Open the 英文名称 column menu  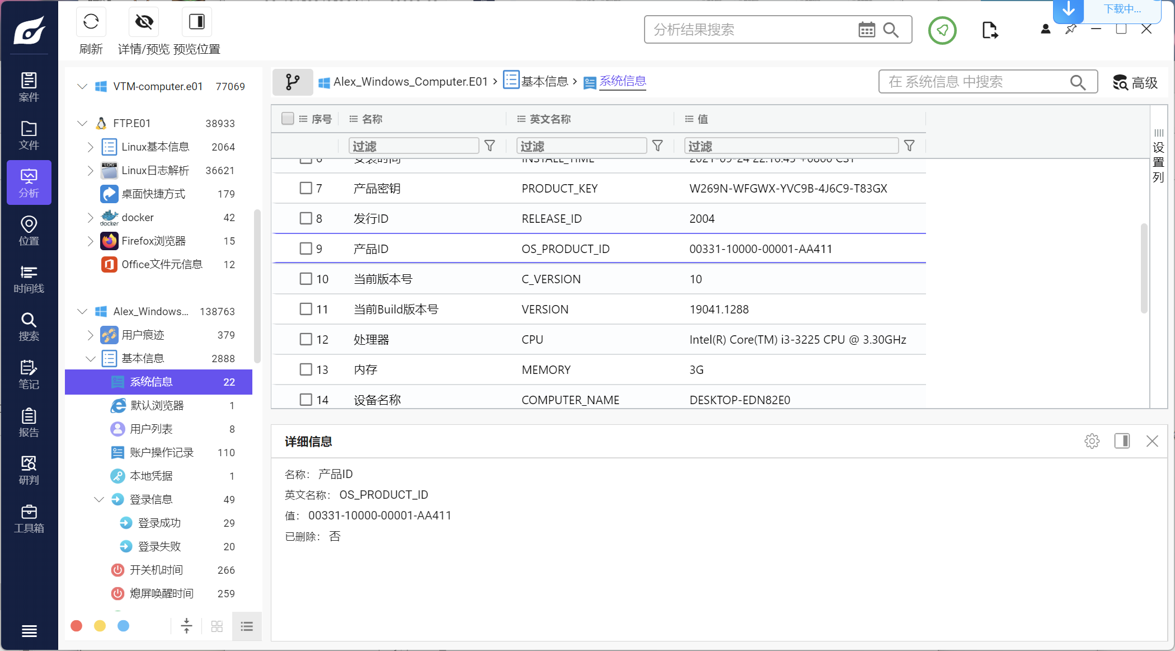click(x=521, y=119)
